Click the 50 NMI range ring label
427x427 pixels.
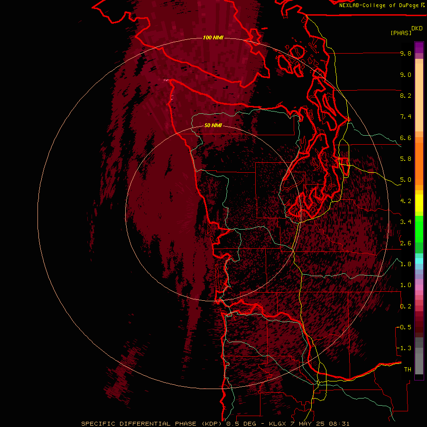213,125
